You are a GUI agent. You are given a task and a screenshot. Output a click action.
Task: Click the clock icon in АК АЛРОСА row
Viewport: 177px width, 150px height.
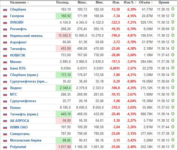pos(173,120)
